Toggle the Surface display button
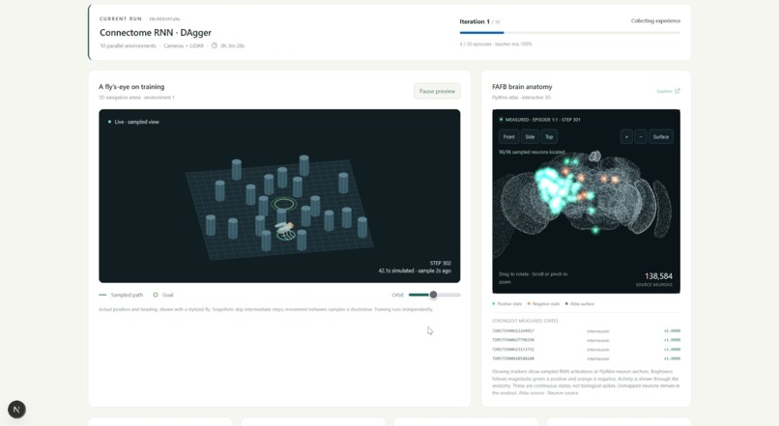 coord(661,136)
